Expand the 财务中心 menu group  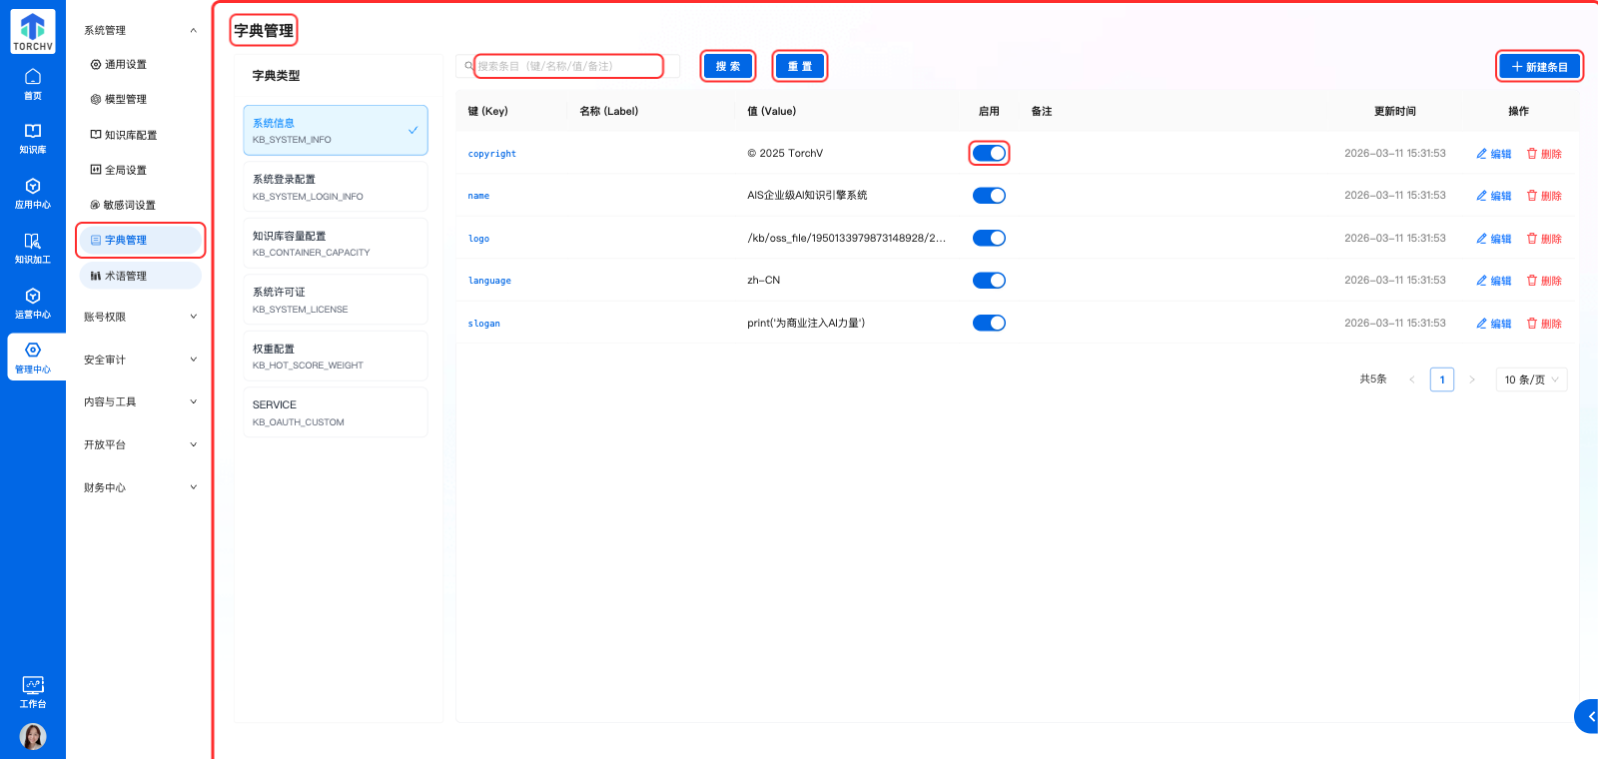click(x=140, y=487)
